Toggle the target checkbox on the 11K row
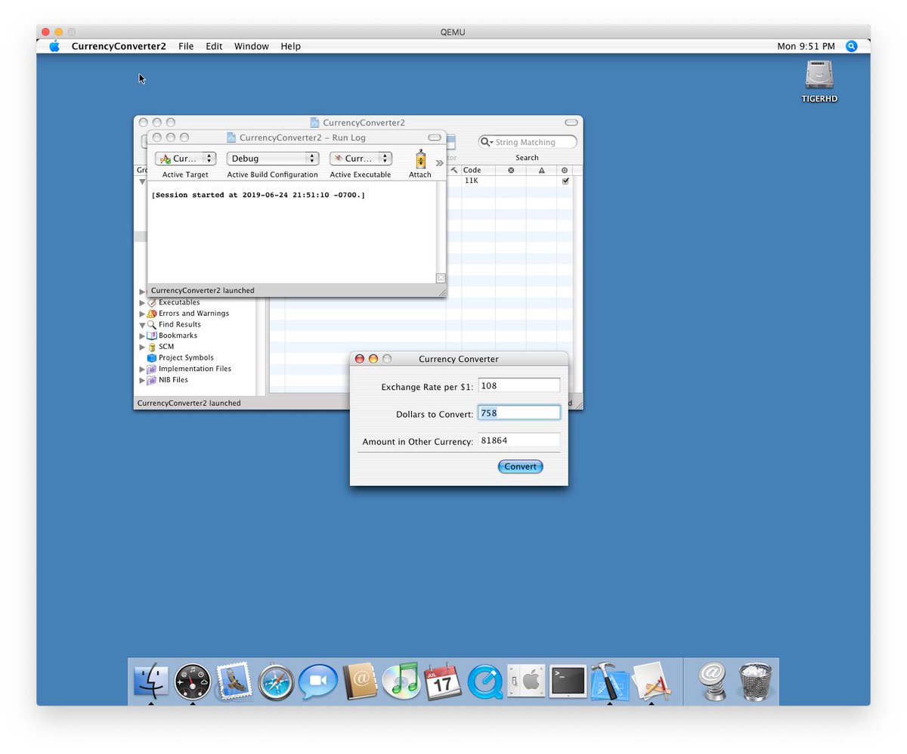The image size is (907, 754). tap(565, 181)
